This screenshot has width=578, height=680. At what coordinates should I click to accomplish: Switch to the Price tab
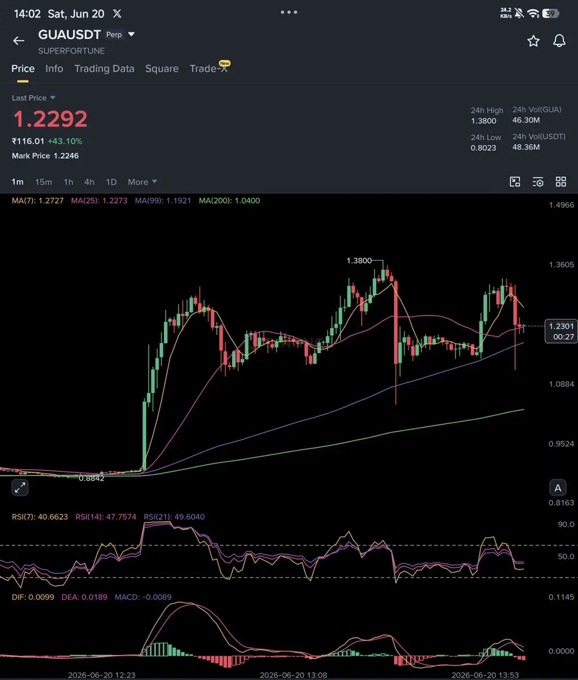pos(23,69)
